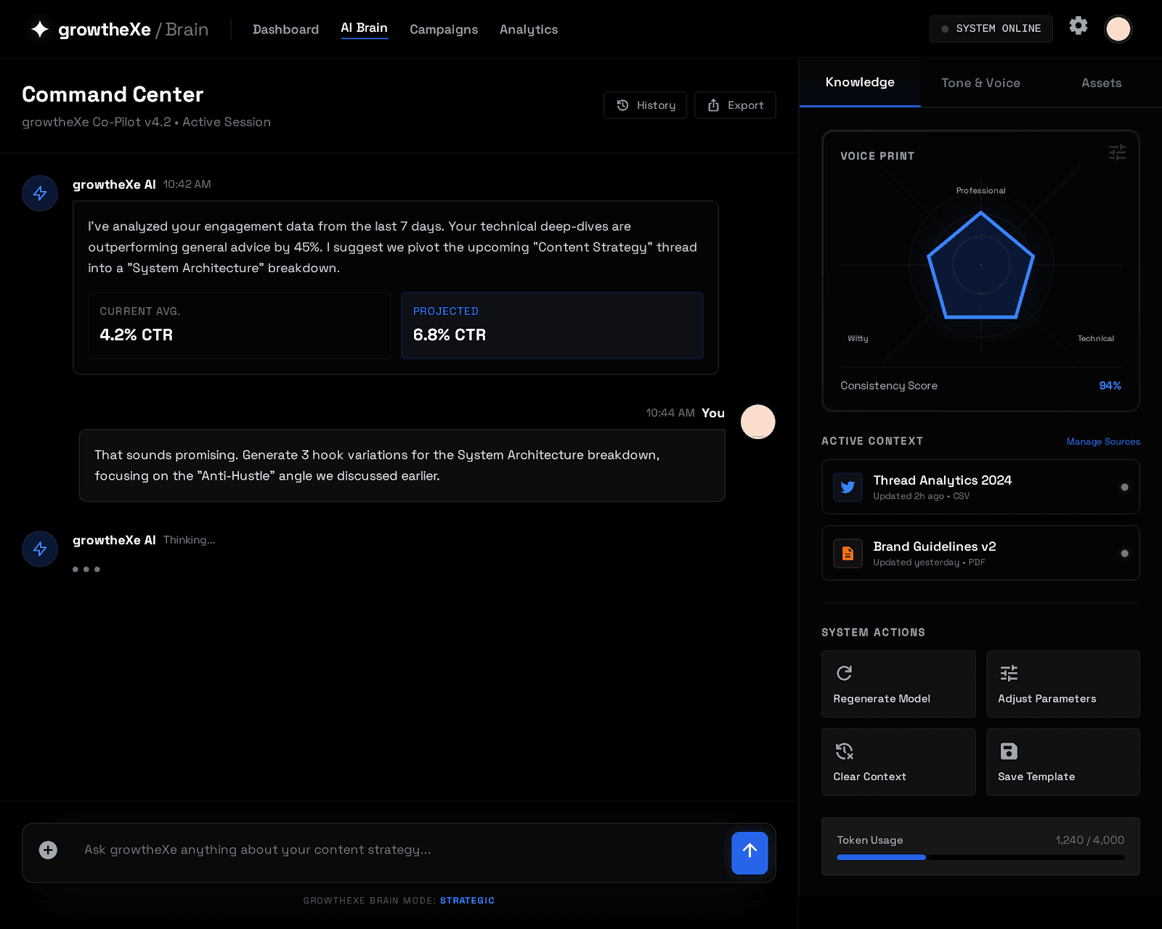Export the current session

[x=735, y=105]
